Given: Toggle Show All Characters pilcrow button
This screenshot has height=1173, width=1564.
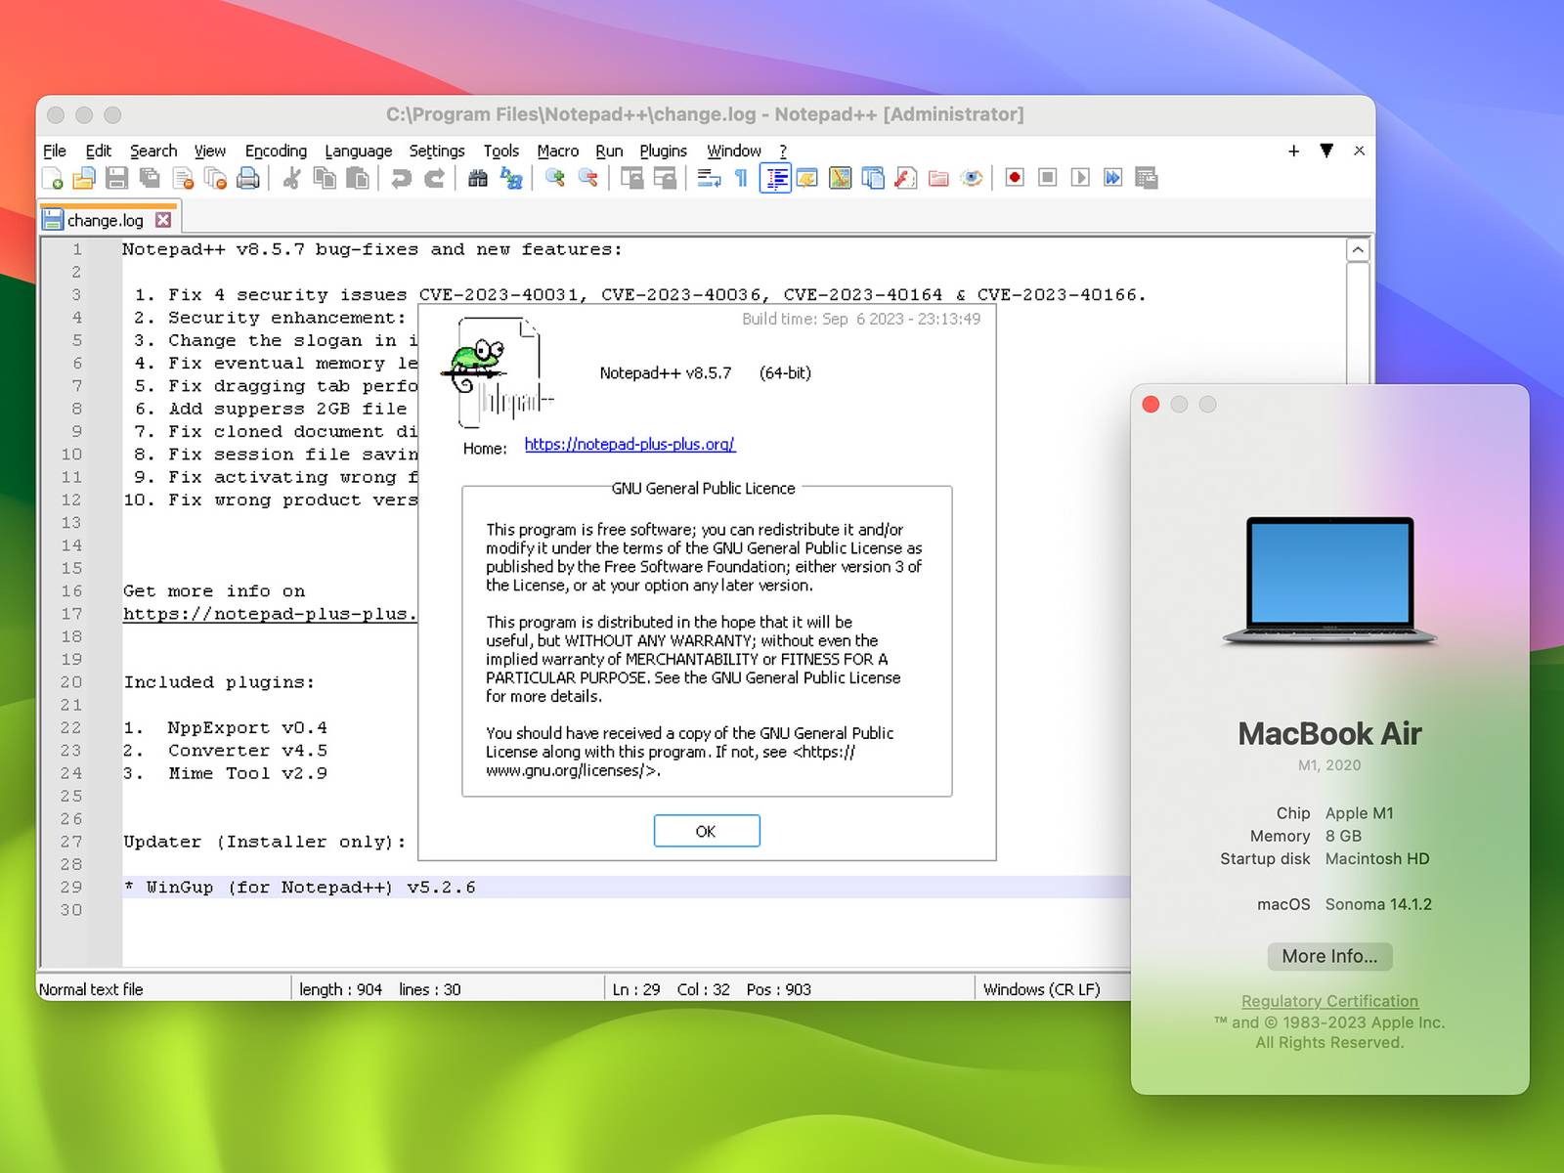Looking at the screenshot, I should (x=741, y=178).
